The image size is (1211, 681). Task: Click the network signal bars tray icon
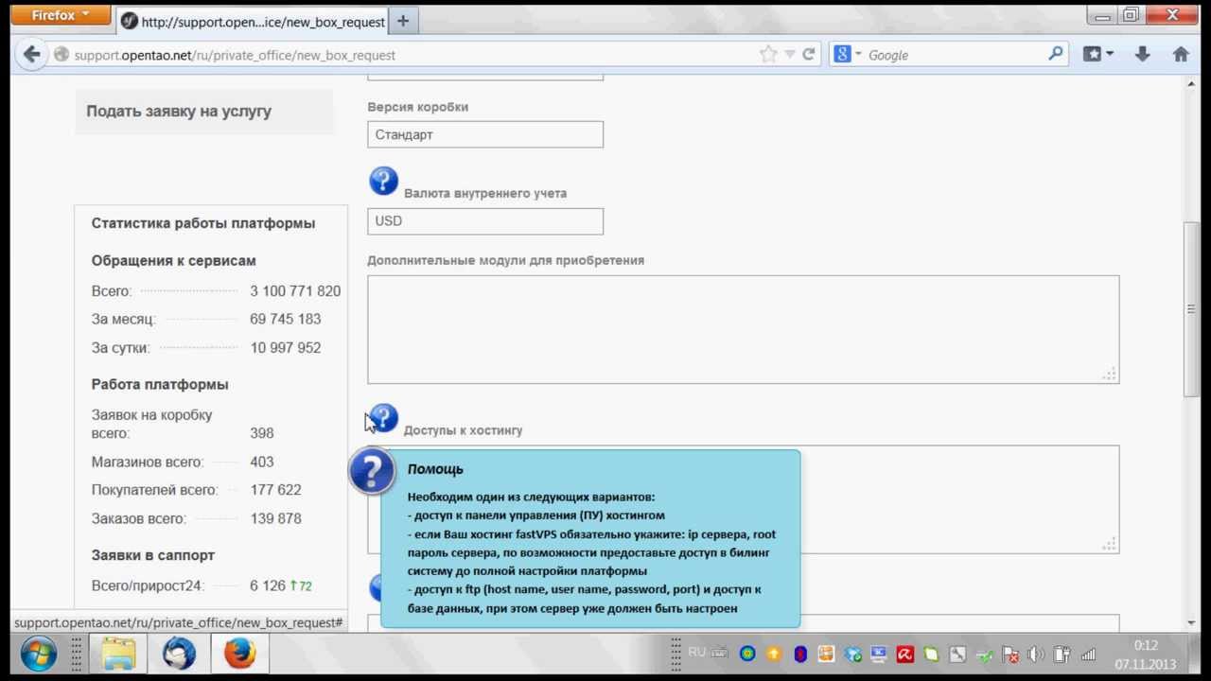[1088, 654]
